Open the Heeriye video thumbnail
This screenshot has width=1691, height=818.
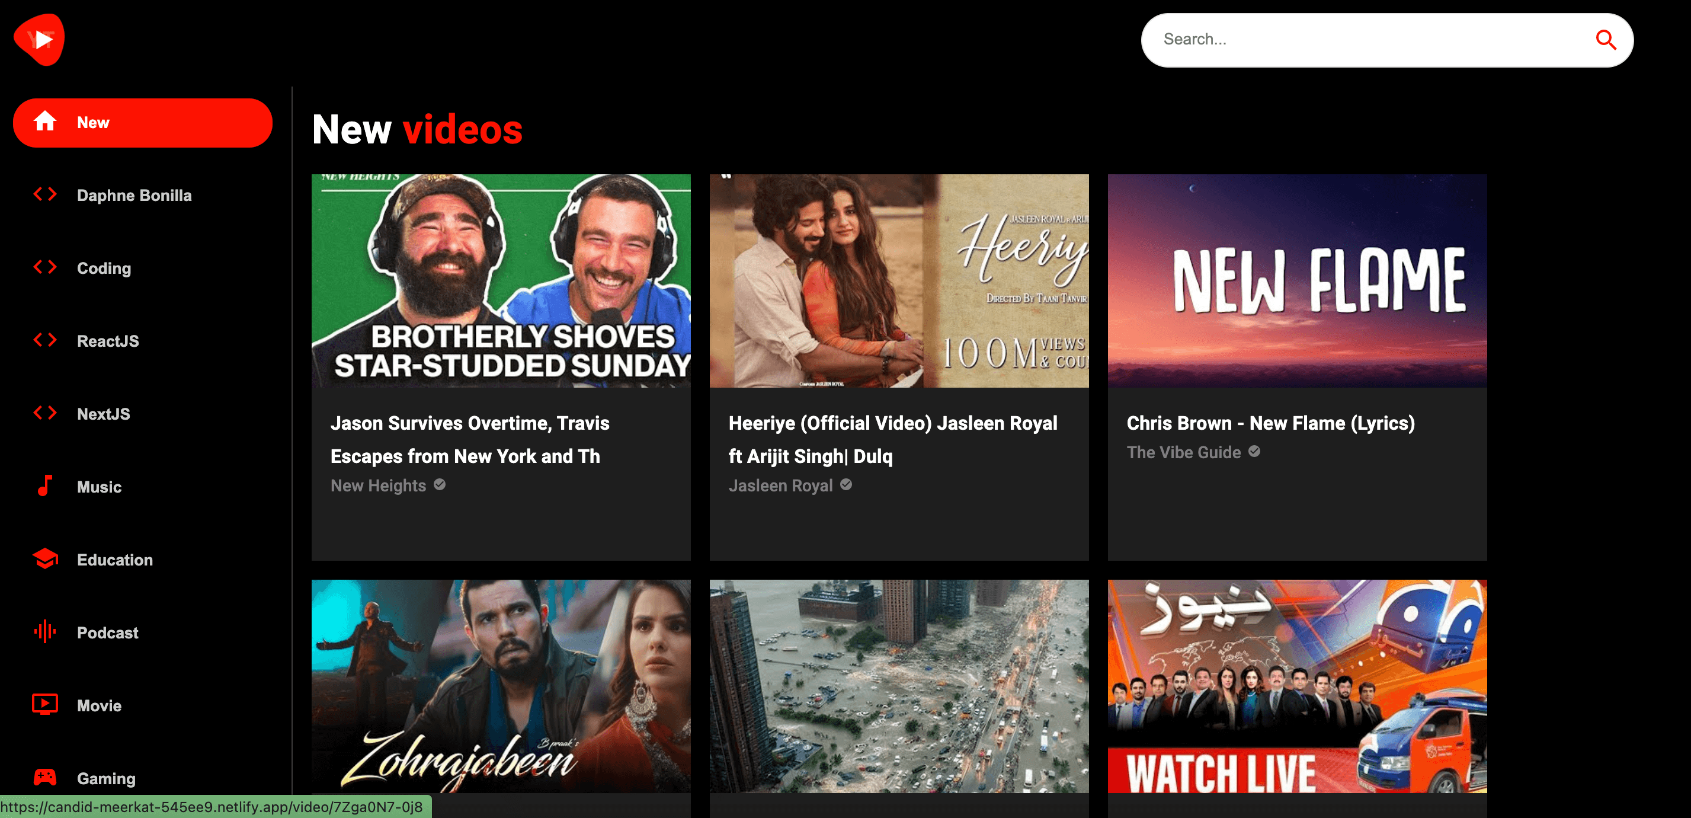[x=899, y=280]
